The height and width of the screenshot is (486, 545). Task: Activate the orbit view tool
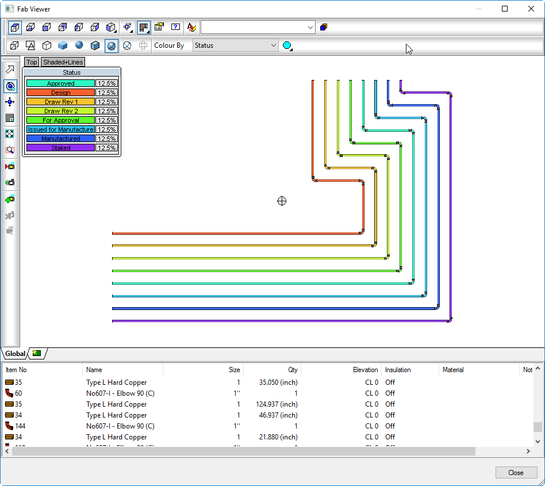pos(10,86)
